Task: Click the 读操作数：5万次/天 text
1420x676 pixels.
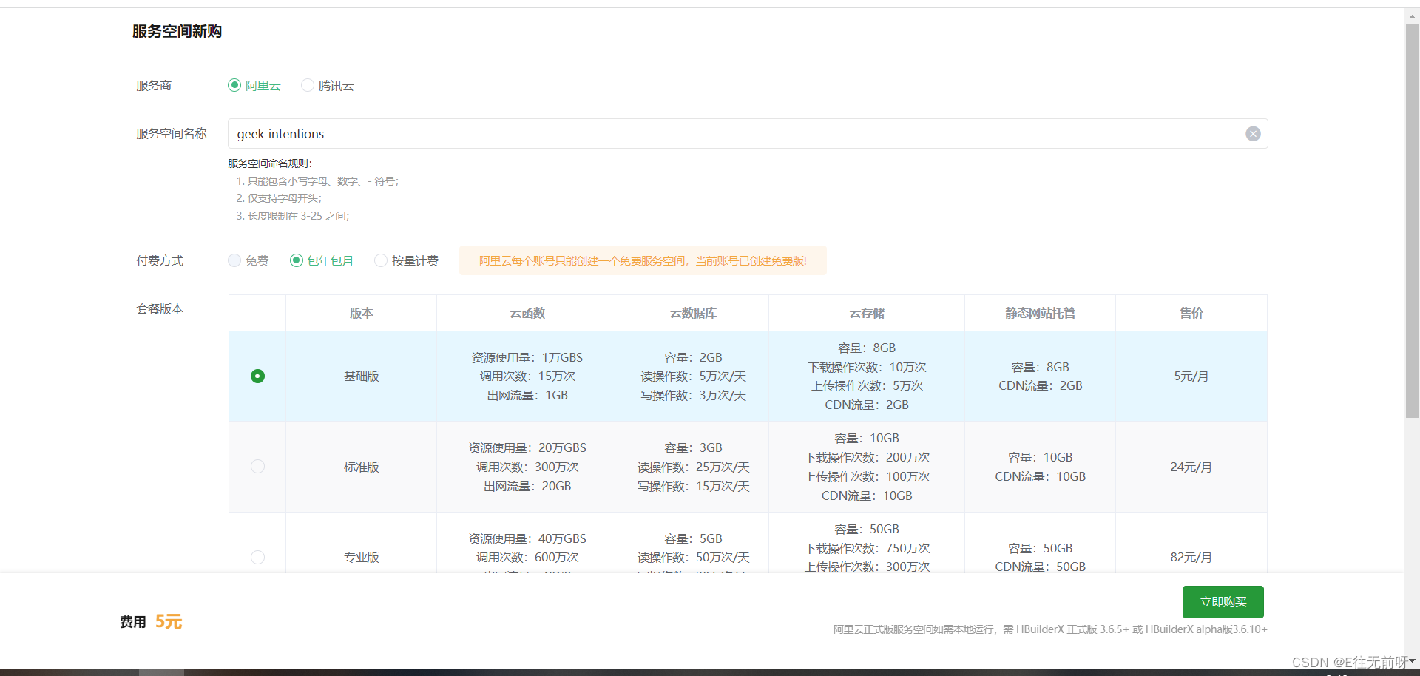Action: pos(694,376)
